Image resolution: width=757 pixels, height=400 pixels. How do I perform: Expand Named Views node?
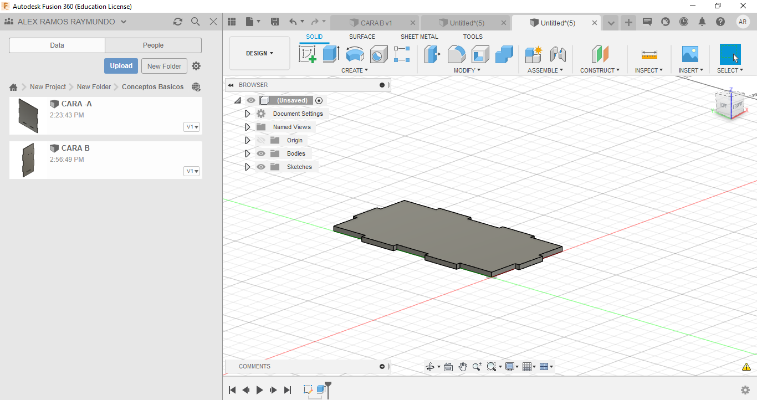coord(248,127)
